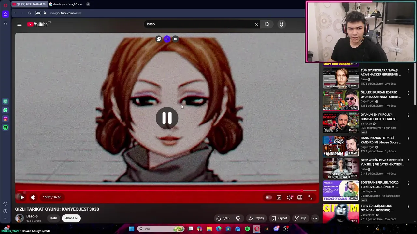Click the Klip scissors button

300,218
